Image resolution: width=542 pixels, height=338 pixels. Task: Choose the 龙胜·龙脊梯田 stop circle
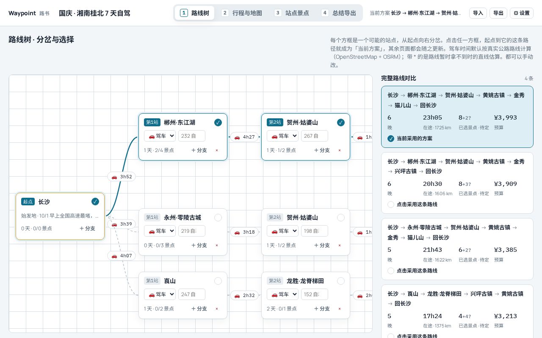pyautogui.click(x=341, y=281)
